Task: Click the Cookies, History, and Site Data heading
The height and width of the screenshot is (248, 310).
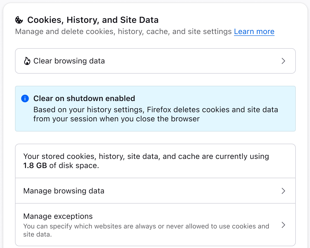Action: pyautogui.click(x=93, y=20)
